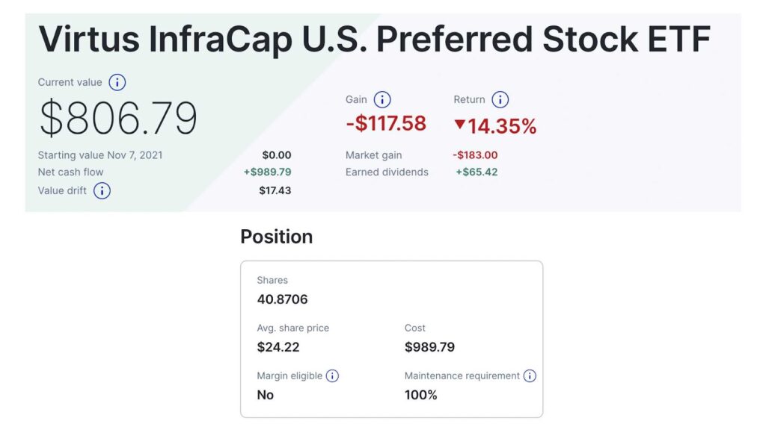
Task: Click the Margin eligible info icon
Action: coord(332,376)
